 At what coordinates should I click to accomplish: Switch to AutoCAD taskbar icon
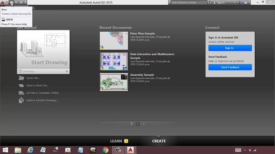pos(130,150)
